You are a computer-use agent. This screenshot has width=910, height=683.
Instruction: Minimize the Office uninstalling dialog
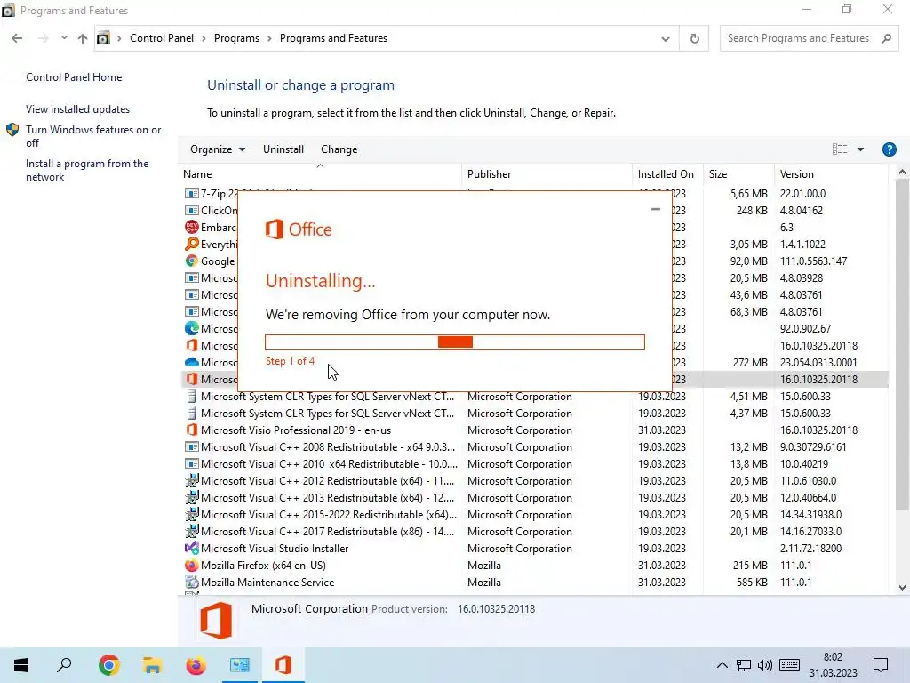pyautogui.click(x=655, y=209)
